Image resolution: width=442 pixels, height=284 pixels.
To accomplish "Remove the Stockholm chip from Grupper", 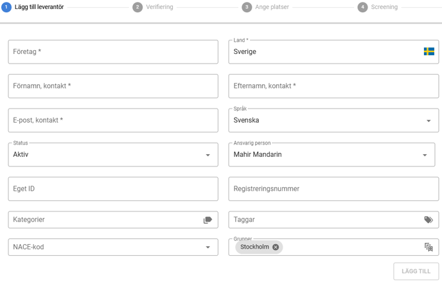I will pyautogui.click(x=276, y=247).
